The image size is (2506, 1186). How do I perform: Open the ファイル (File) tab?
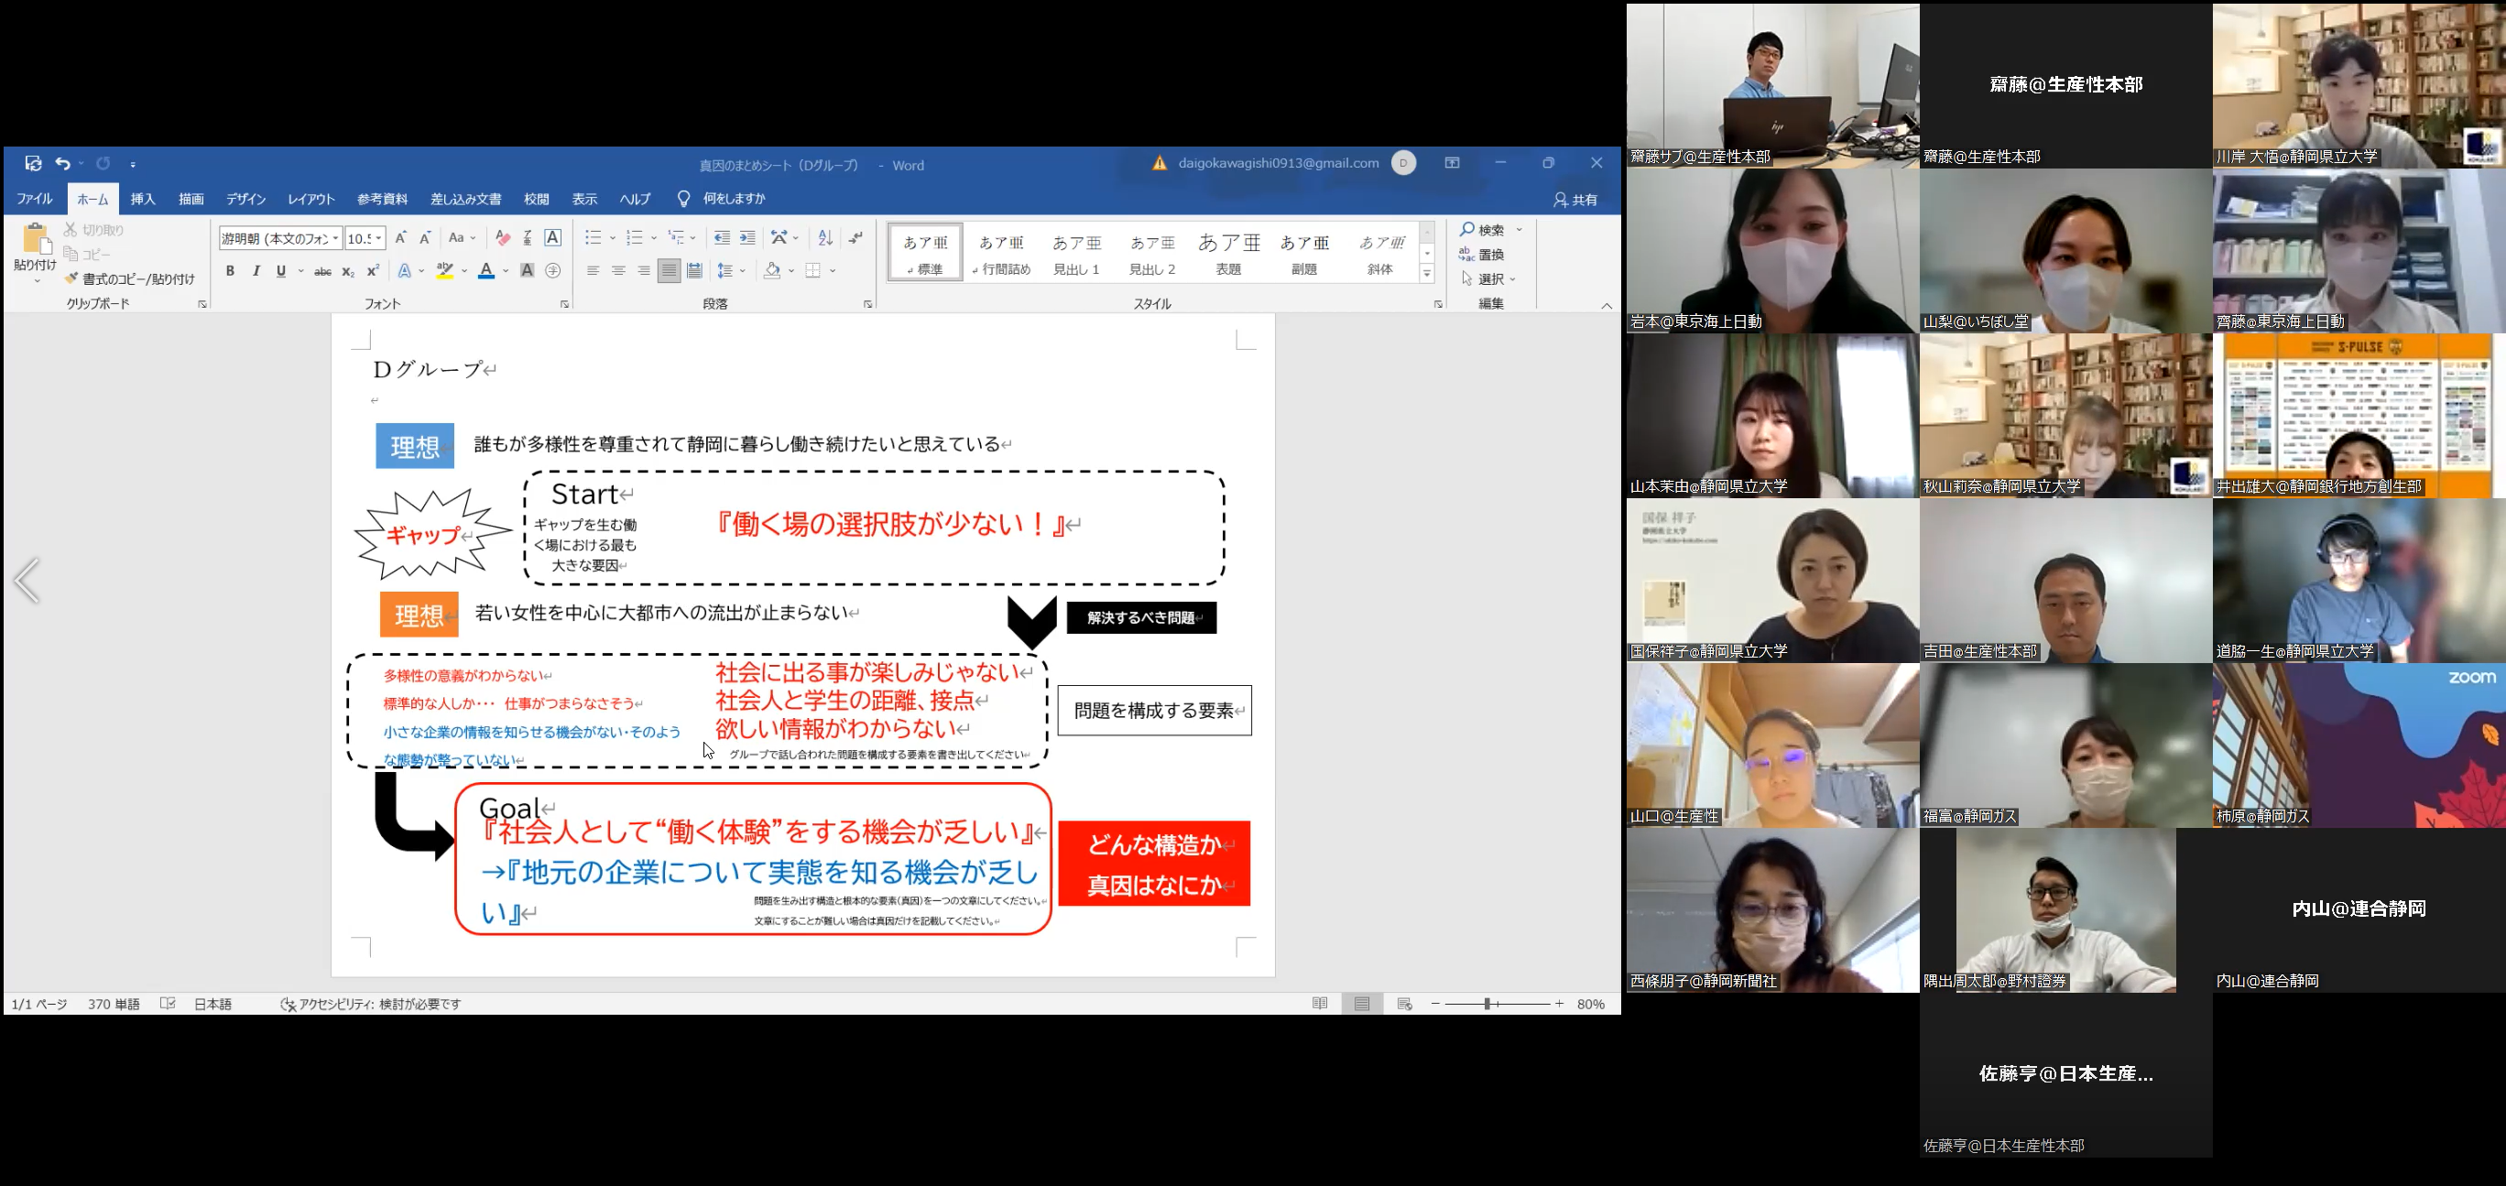point(34,199)
